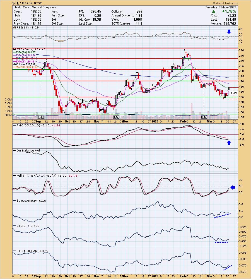Click the EPS value -0.29

click(x=97, y=15)
